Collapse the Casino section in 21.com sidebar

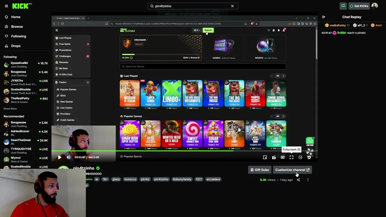[88, 82]
